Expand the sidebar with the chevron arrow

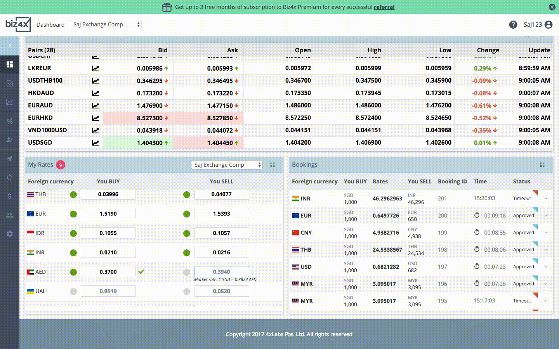10,46
